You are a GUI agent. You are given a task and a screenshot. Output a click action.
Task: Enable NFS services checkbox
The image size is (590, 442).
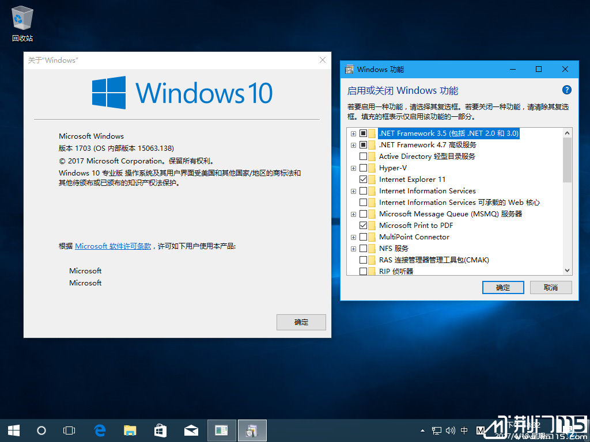tap(363, 249)
